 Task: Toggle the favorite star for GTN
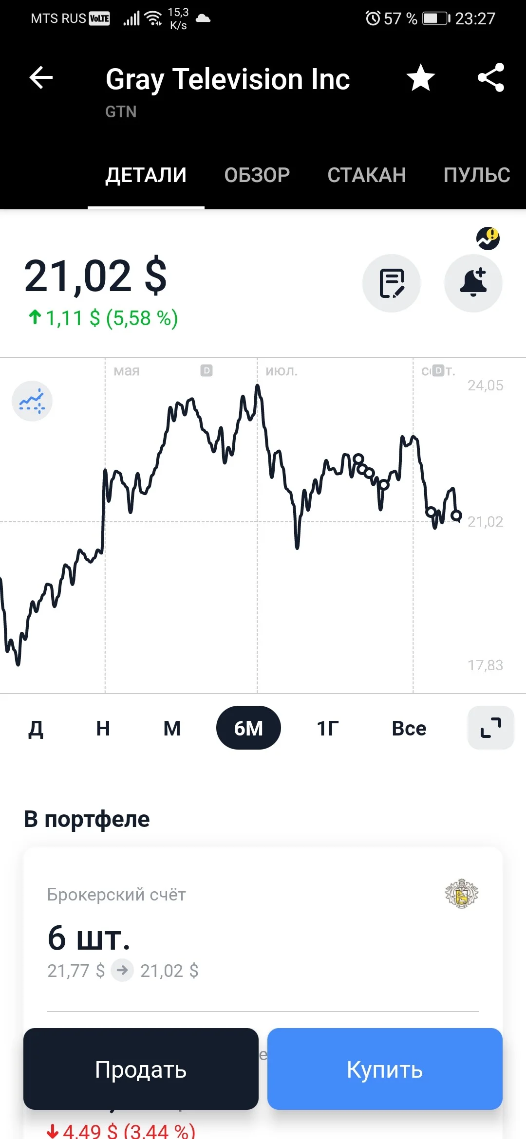[421, 78]
